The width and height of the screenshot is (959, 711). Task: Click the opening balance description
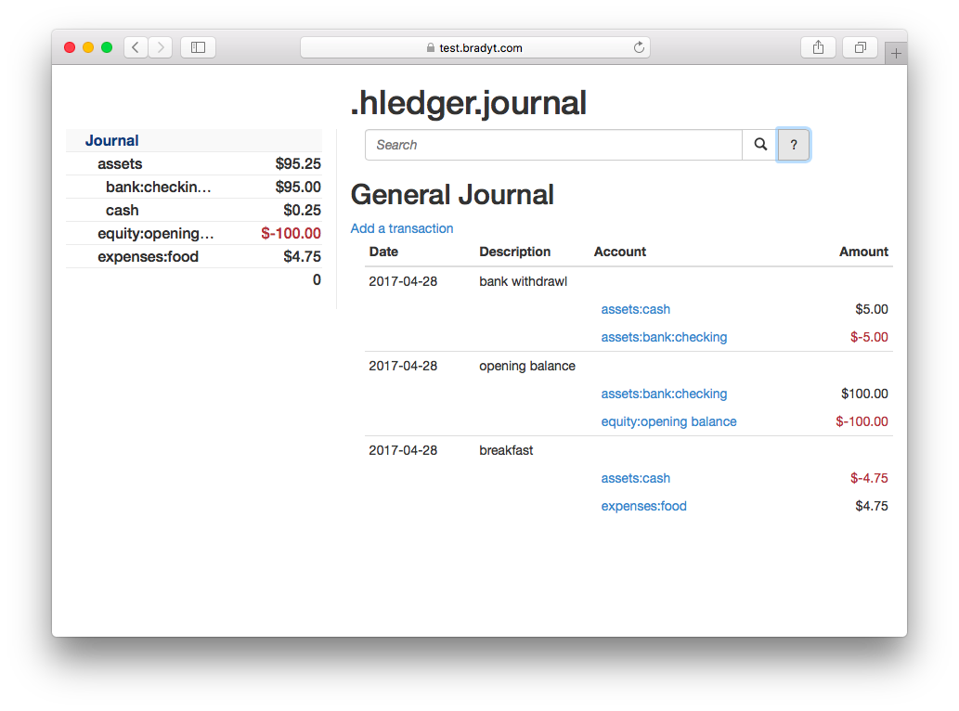click(x=527, y=366)
